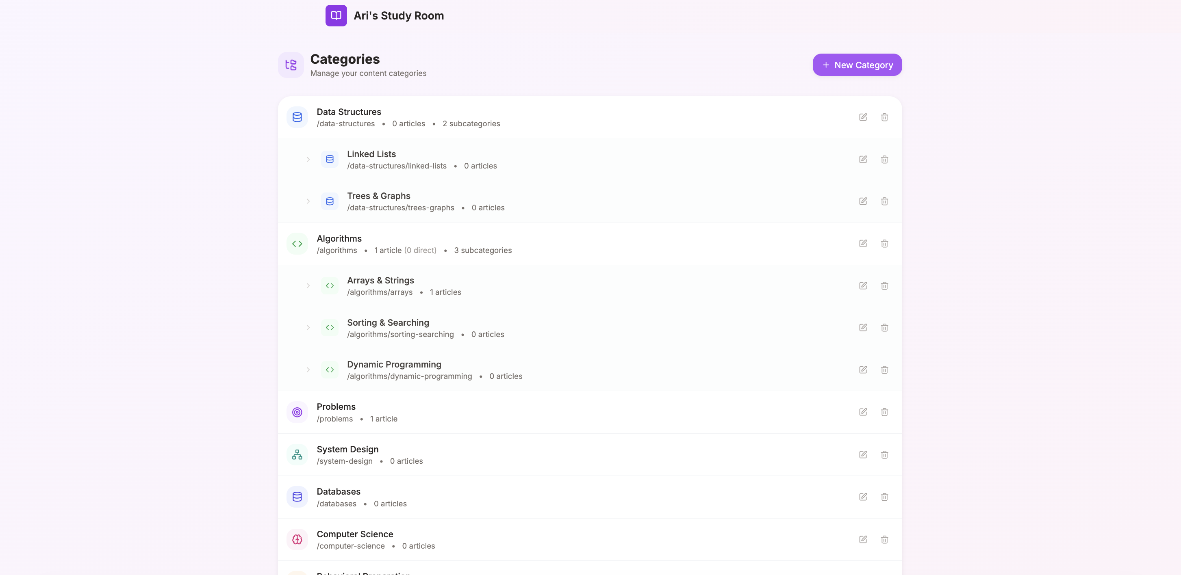
Task: Click the database icon beside Data Structures
Action: (297, 117)
